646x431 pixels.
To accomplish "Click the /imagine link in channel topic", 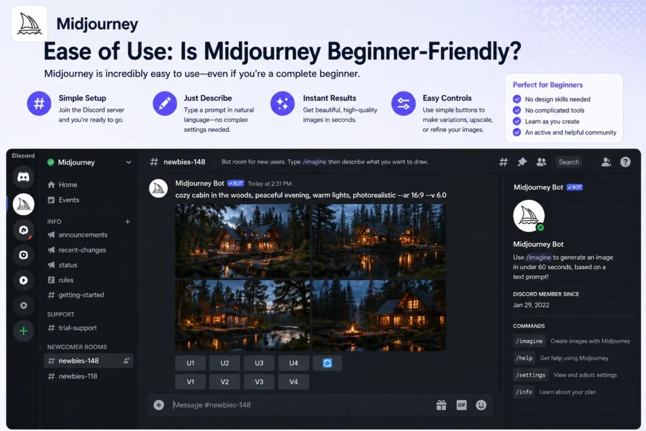I will click(x=314, y=162).
